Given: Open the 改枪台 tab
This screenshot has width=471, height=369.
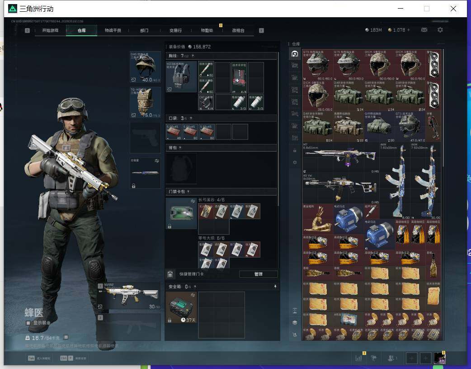Looking at the screenshot, I should (x=238, y=30).
